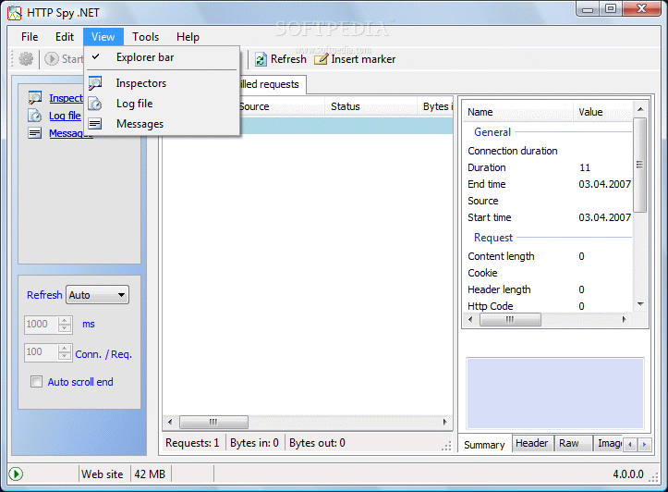Switch to the Summary tab
This screenshot has width=668, height=492.
(484, 445)
